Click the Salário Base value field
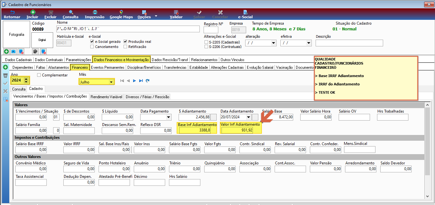Screen dimensions: 435x205 tap(278, 117)
